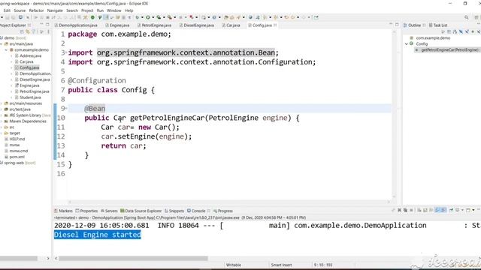The height and width of the screenshot is (270, 481).
Task: Open the Snippets view tab
Action: point(174,211)
